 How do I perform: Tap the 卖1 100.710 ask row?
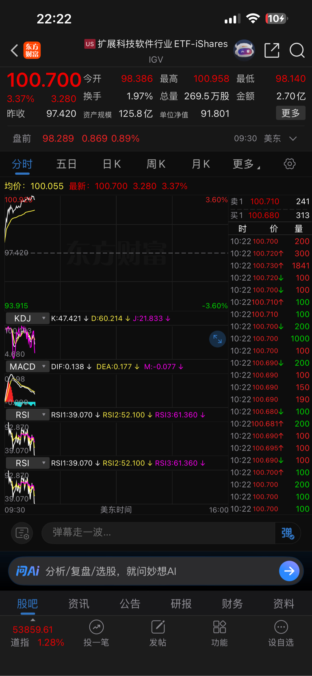coord(270,201)
